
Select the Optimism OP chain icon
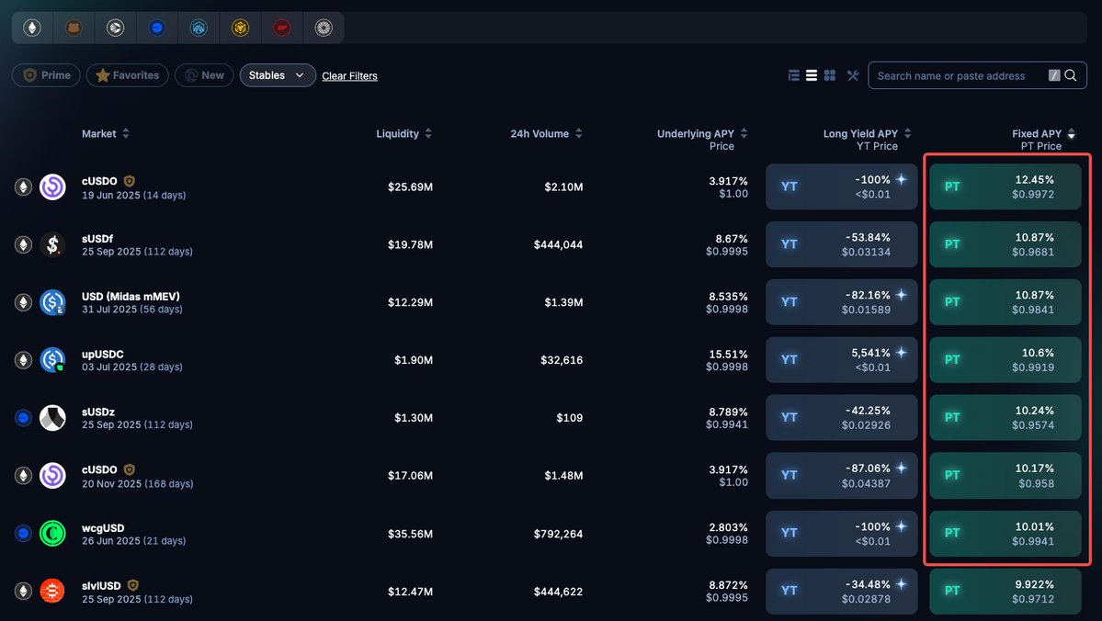[282, 28]
